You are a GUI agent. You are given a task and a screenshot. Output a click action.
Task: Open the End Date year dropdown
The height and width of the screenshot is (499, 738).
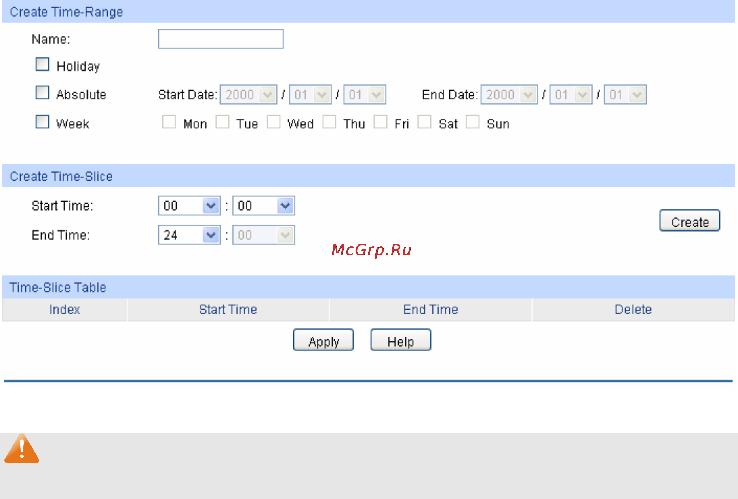(x=509, y=95)
